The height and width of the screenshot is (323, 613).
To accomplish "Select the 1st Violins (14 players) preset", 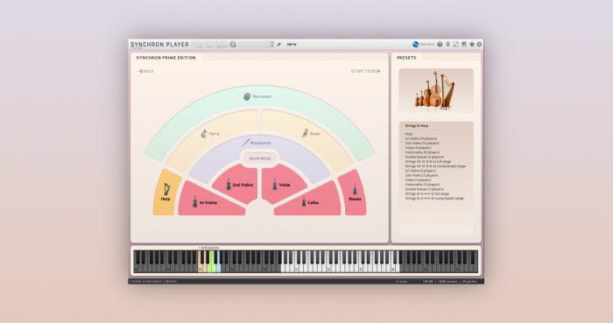I will coord(420,138).
